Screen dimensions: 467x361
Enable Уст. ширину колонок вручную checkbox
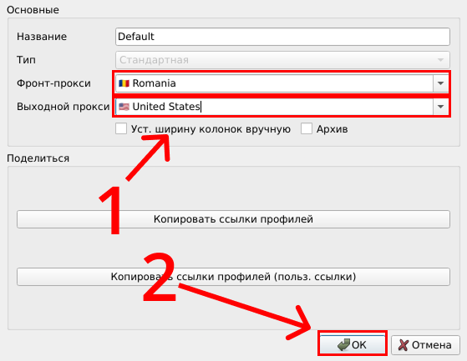click(121, 129)
